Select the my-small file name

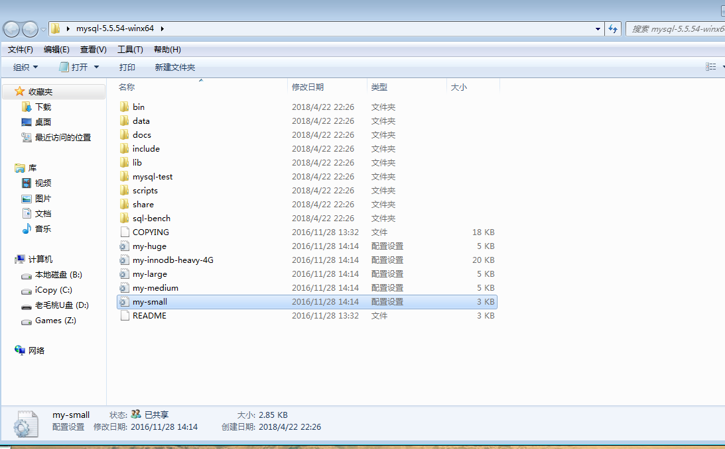click(150, 302)
